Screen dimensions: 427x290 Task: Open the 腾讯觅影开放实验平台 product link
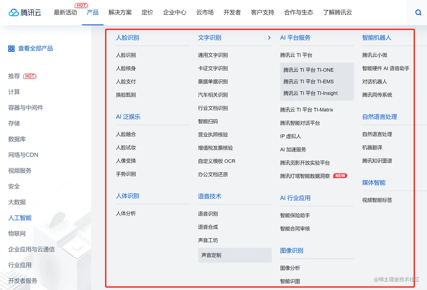tap(305, 163)
